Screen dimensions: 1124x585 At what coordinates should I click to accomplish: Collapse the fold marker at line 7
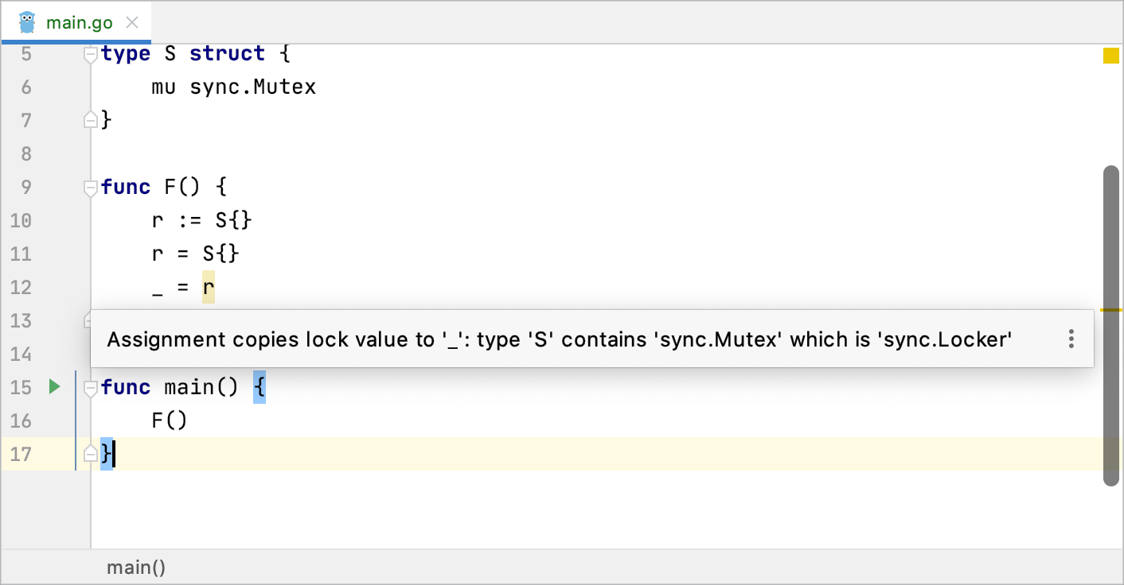[91, 120]
